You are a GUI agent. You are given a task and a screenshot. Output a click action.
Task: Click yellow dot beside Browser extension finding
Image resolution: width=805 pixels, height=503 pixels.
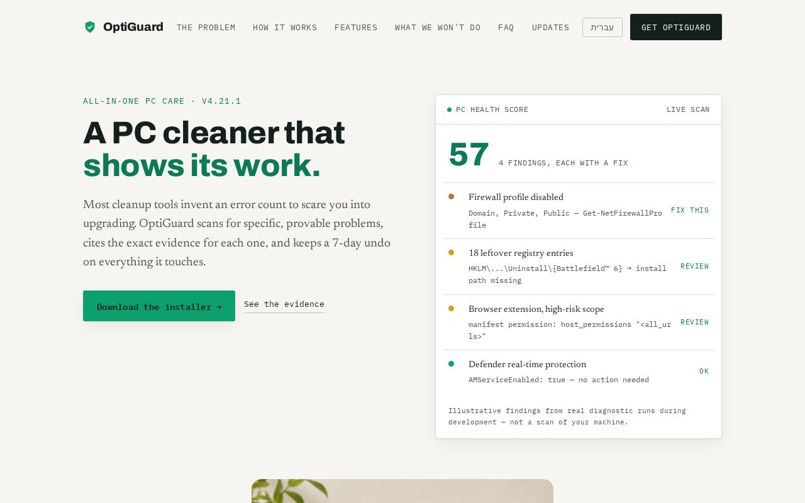[451, 308]
